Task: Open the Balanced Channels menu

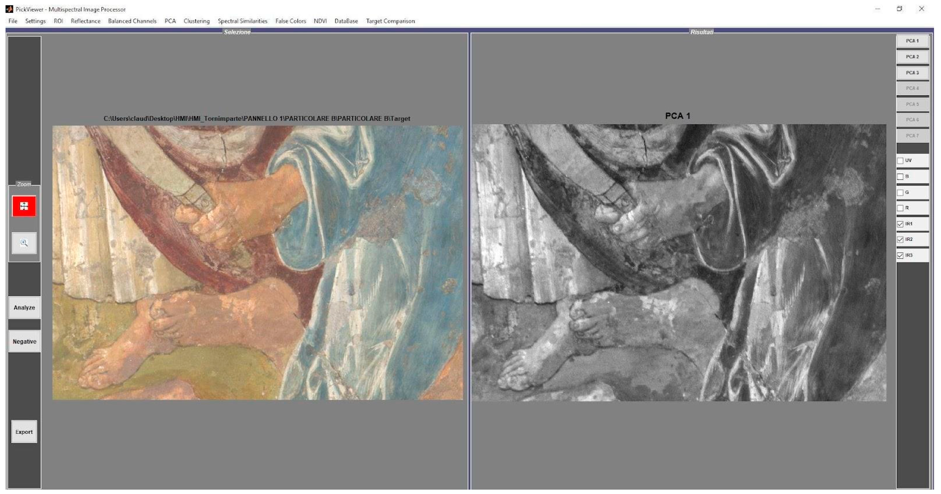Action: pos(132,21)
